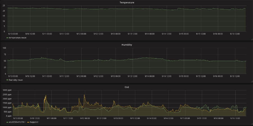Screen dimensions: 253x126
Task: Click the 9/14 12:00 label under Humidity chart
Action: (x=167, y=76)
